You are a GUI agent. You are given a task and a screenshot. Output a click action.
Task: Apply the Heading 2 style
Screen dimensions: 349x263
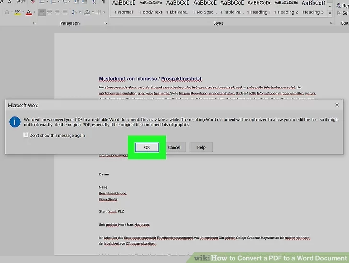click(x=286, y=8)
